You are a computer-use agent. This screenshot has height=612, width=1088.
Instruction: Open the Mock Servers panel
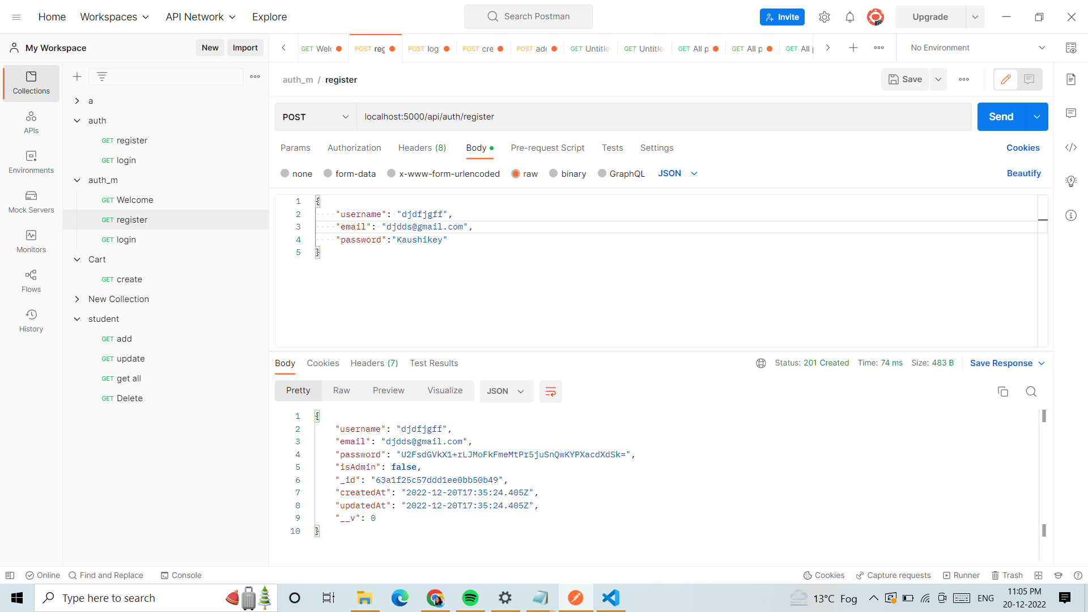pos(31,202)
